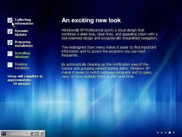
Task: Click the Preparing installation checkbox
Action: pos(10,43)
